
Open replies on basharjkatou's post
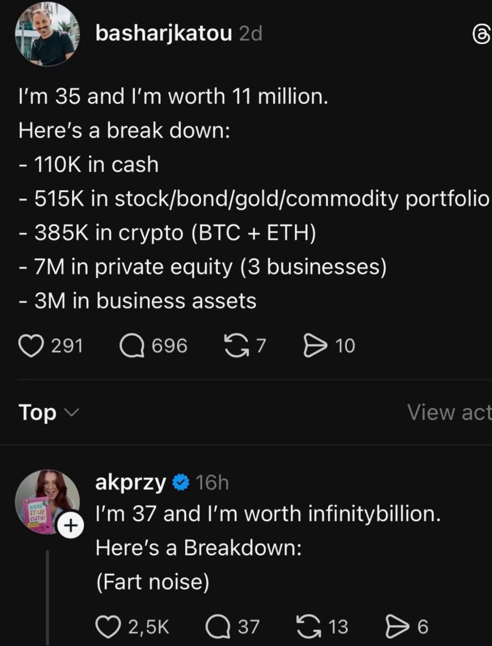pos(132,346)
